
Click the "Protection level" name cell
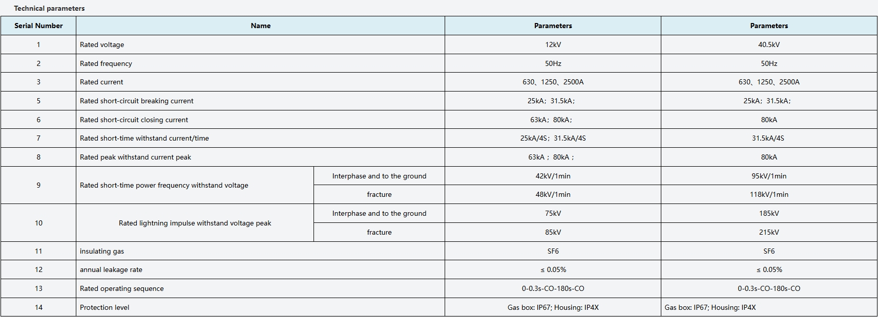104,307
